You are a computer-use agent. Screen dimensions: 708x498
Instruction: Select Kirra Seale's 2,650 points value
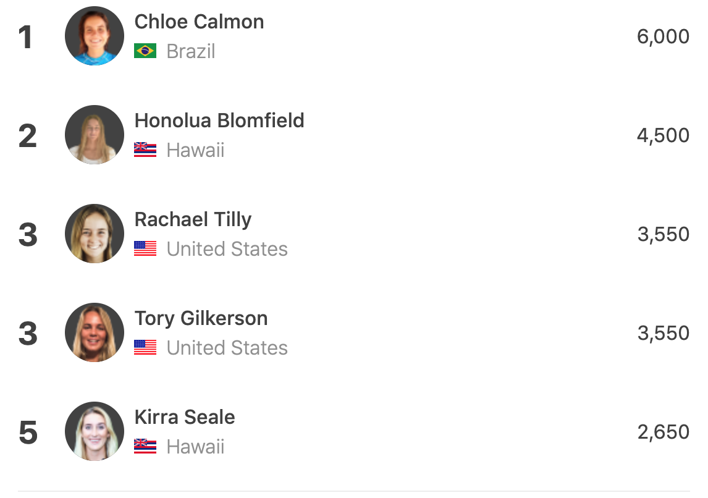click(x=663, y=432)
